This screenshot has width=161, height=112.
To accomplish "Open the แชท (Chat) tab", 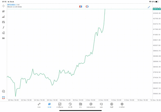I will [x=101, y=105].
